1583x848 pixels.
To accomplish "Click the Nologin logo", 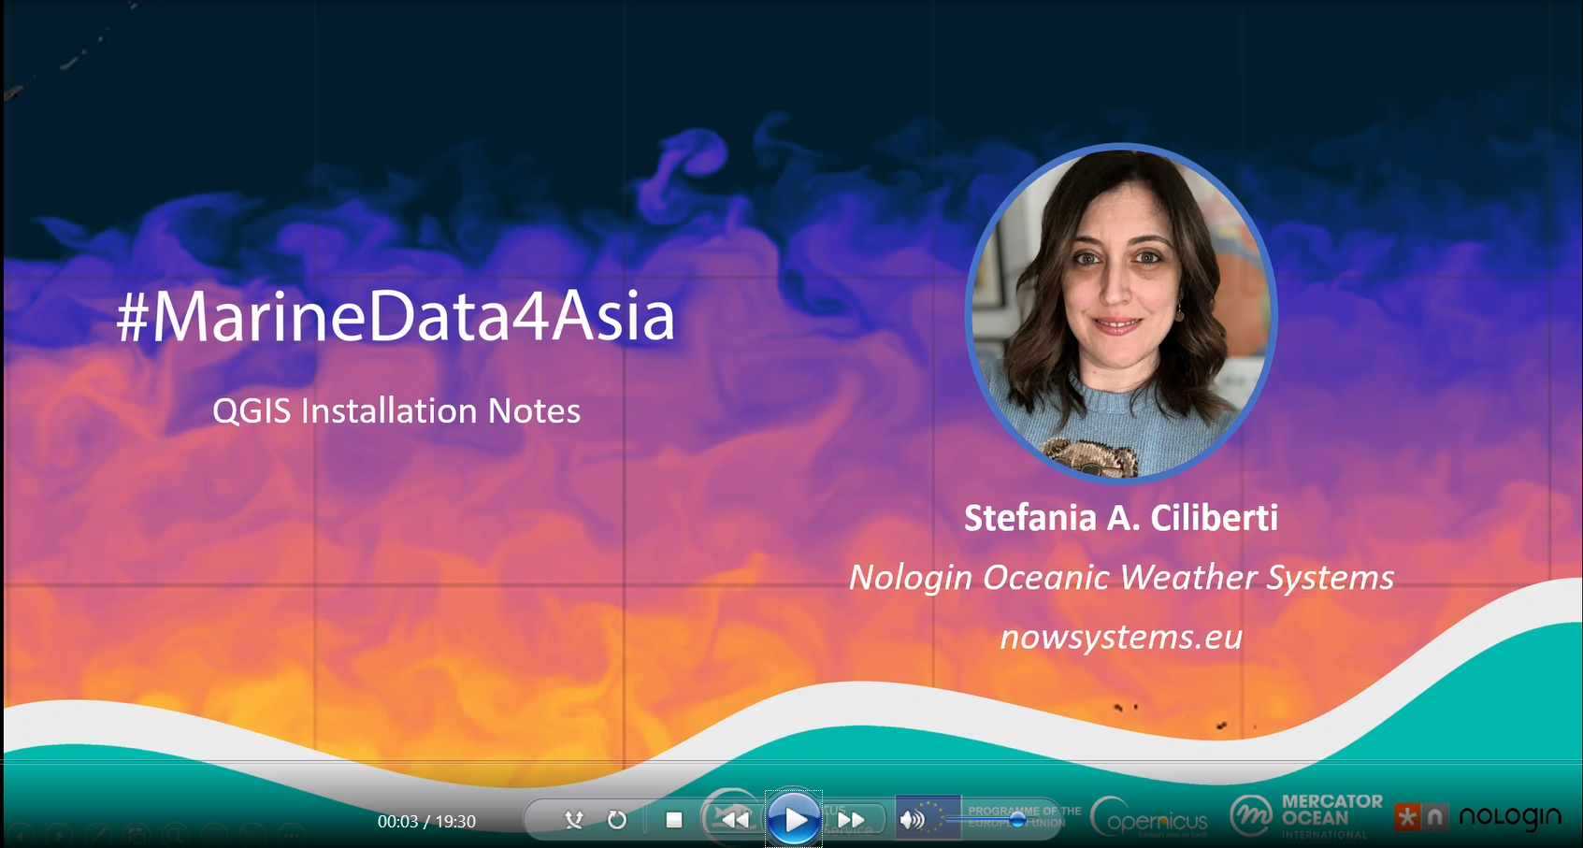I will [1477, 817].
